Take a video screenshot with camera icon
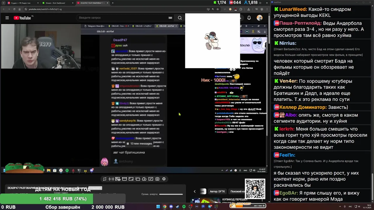This screenshot has width=374, height=210. click(x=157, y=179)
